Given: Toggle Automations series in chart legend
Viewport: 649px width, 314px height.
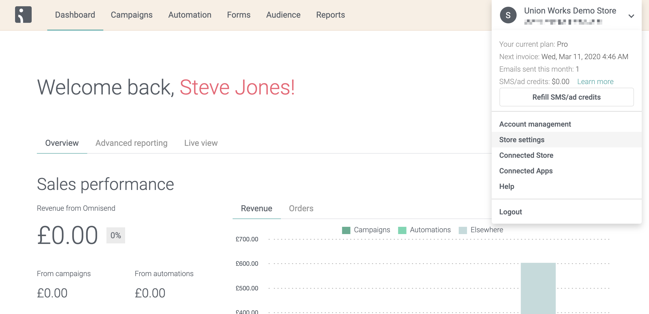Looking at the screenshot, I should pos(424,230).
